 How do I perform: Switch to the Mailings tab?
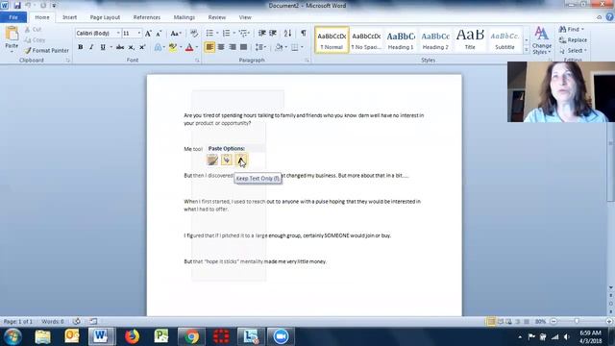[x=184, y=17]
